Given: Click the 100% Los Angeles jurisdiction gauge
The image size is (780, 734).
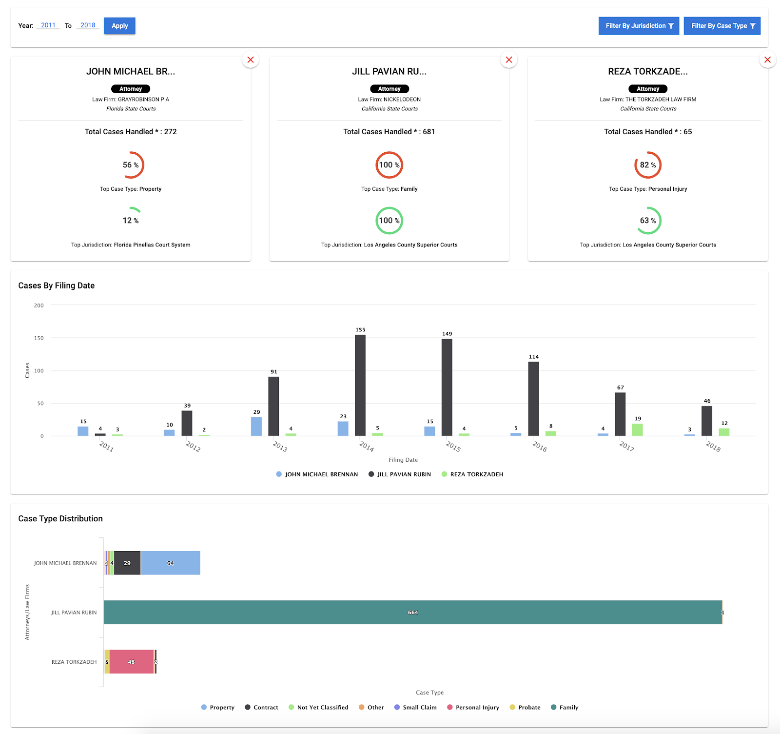Looking at the screenshot, I should 389,221.
